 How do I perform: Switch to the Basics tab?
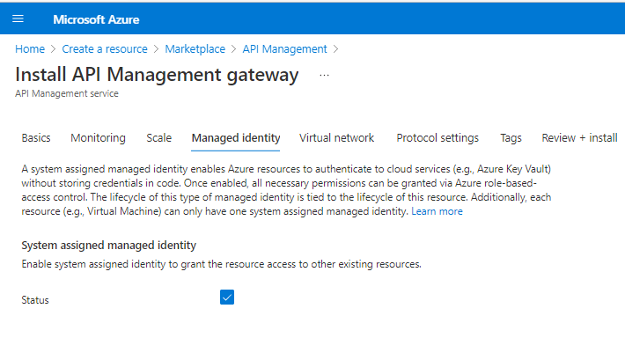click(x=36, y=138)
